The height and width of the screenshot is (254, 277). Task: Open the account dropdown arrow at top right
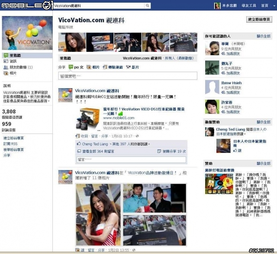coord(274,6)
